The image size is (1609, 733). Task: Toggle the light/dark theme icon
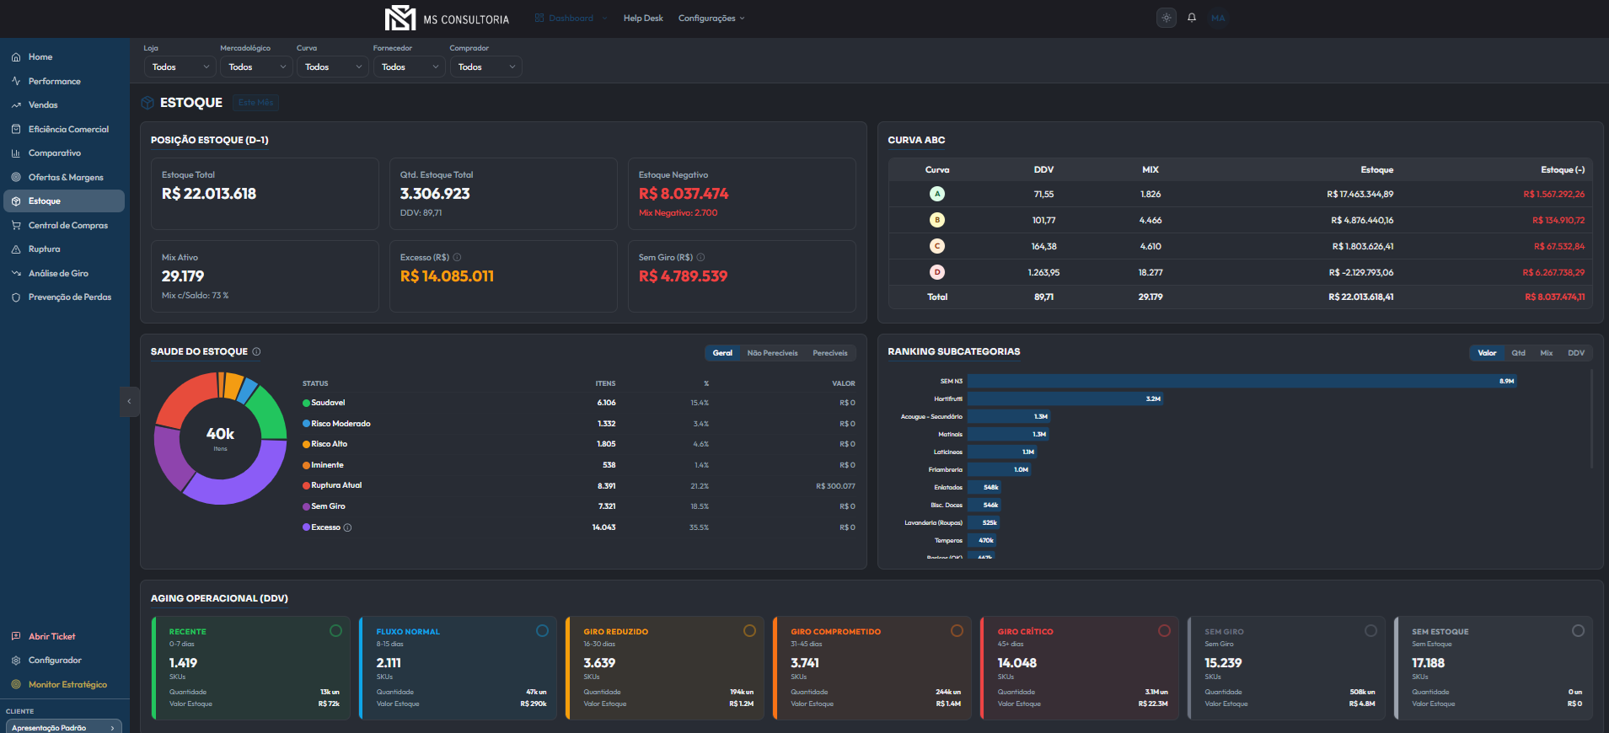[1167, 18]
